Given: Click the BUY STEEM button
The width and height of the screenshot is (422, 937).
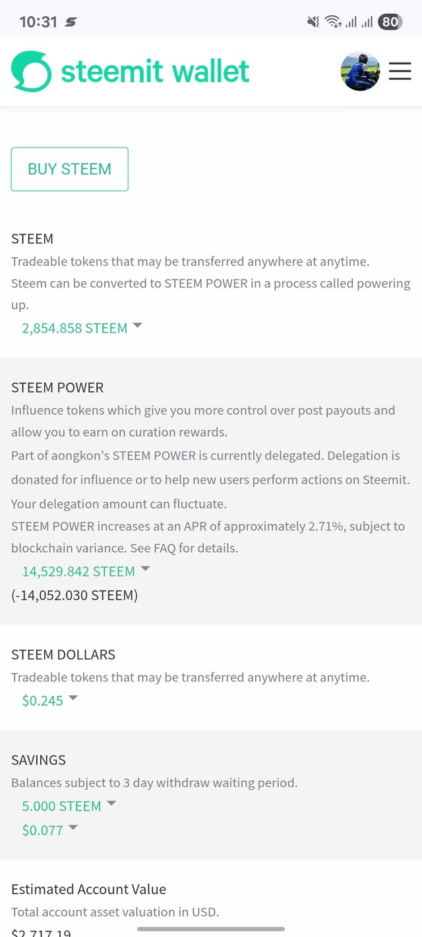Looking at the screenshot, I should [69, 169].
